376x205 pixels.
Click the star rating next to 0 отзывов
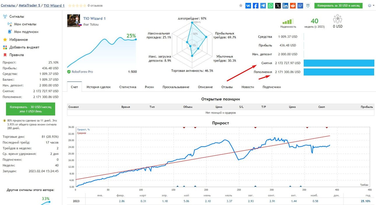[x=77, y=6]
